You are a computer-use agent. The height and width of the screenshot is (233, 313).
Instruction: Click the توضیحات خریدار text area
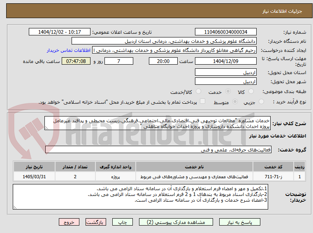pos(140,197)
